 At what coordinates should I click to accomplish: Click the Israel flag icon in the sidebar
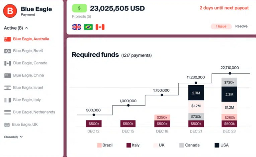point(7,88)
